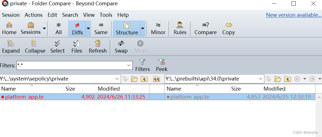Open the Diffs dropdown arrow

point(88,29)
